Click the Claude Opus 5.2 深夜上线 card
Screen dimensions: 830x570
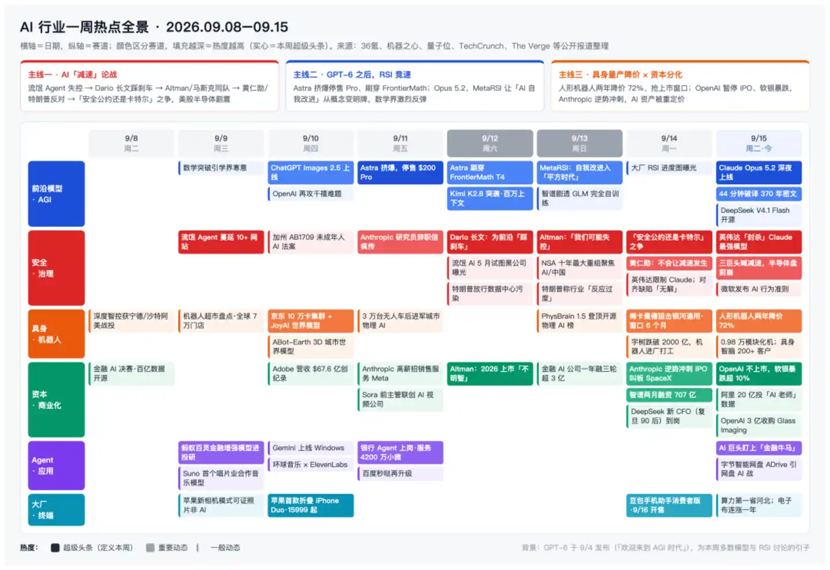(759, 172)
